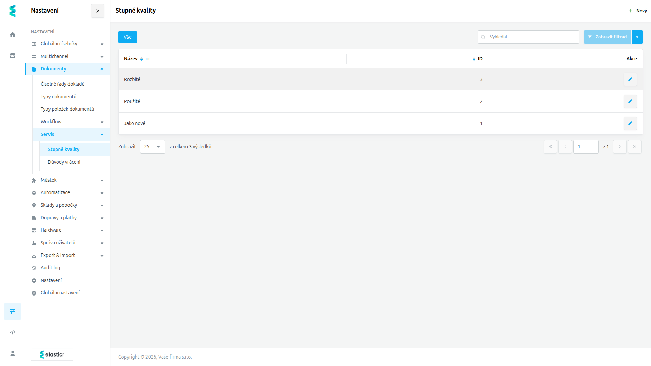The image size is (651, 366).
Task: Open the filter options dropdown arrow
Action: coord(637,37)
